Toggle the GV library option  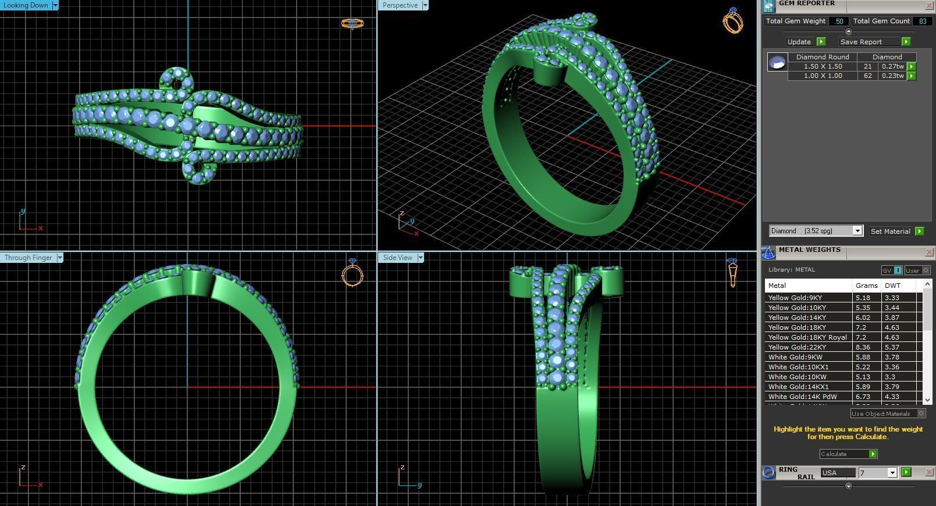(x=892, y=270)
